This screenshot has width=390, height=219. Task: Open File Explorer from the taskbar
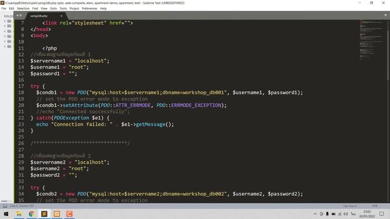(19, 214)
